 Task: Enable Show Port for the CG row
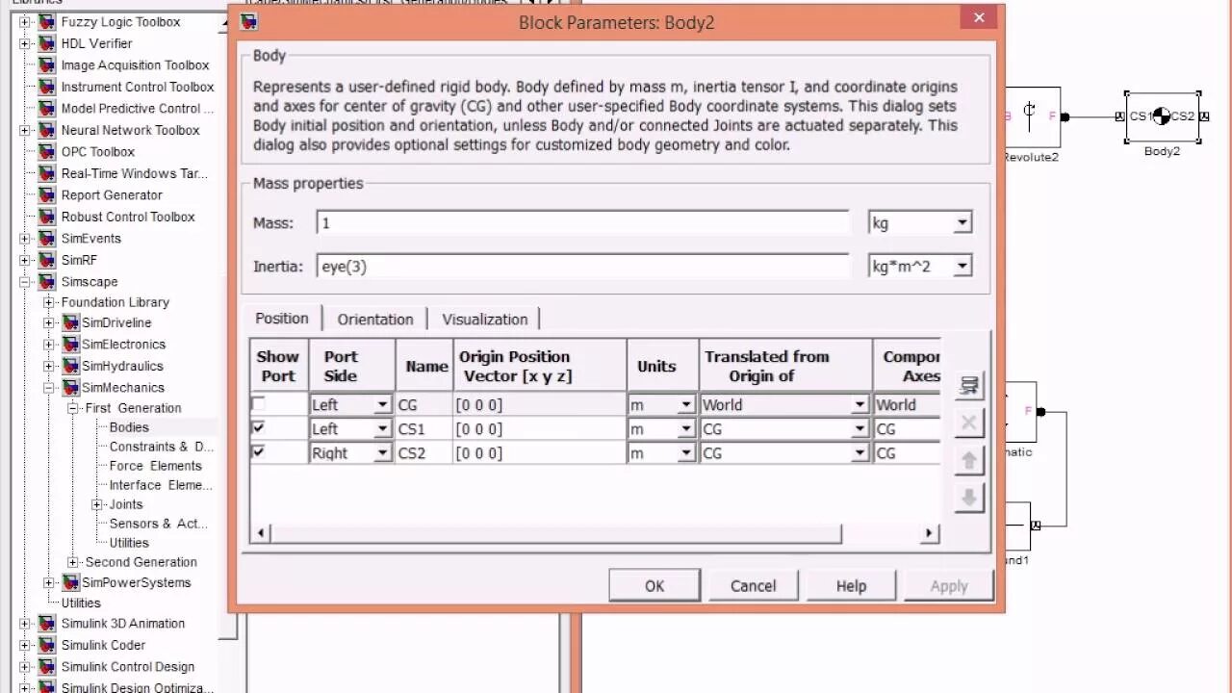[258, 403]
